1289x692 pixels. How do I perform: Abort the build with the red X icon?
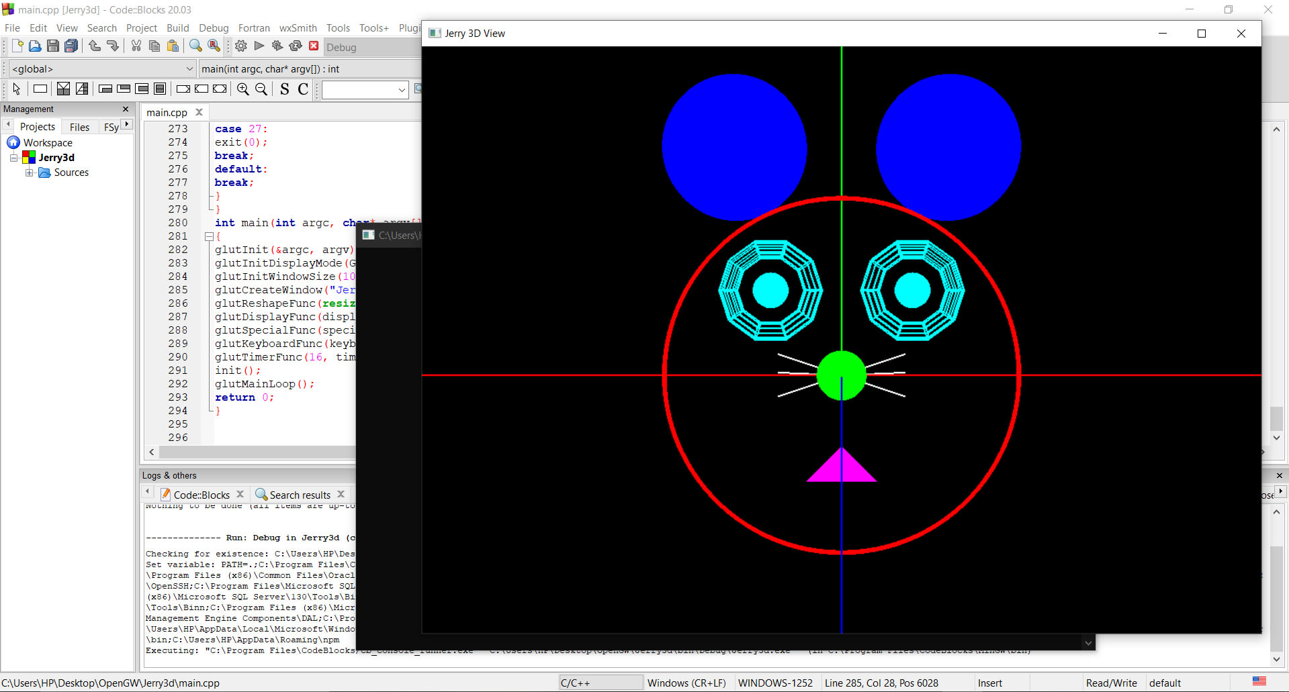pyautogui.click(x=314, y=46)
